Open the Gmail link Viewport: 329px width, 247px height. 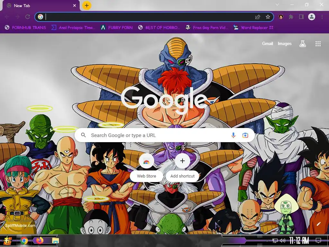point(267,44)
